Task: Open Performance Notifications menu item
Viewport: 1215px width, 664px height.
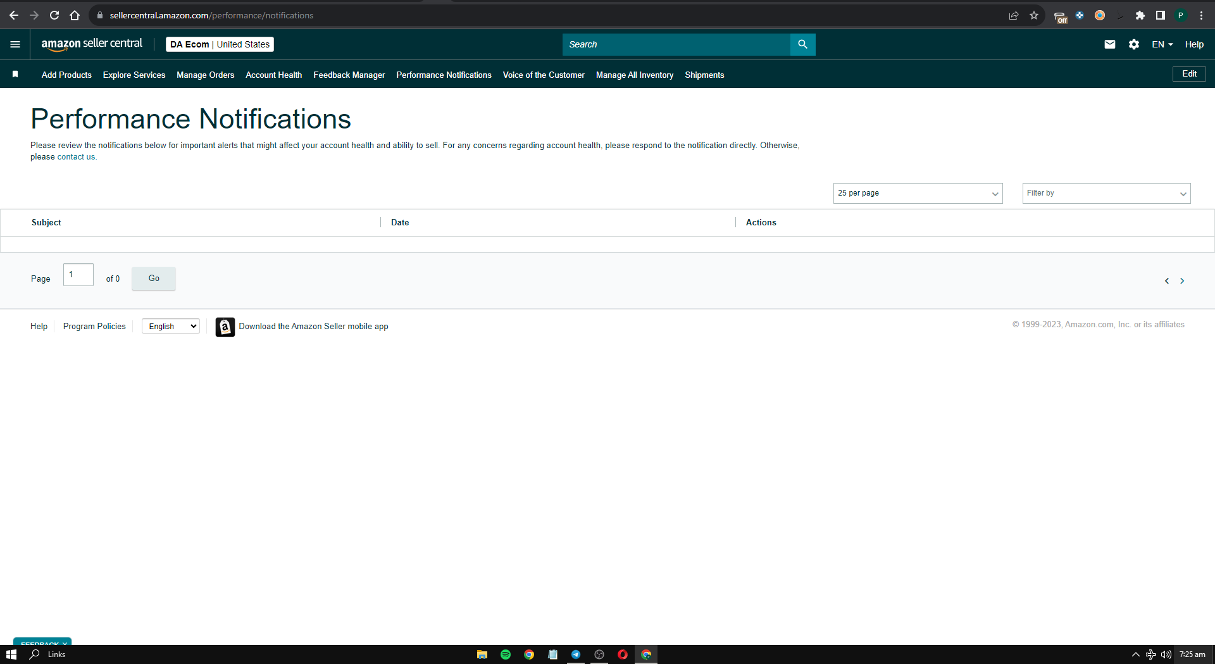Action: [444, 75]
